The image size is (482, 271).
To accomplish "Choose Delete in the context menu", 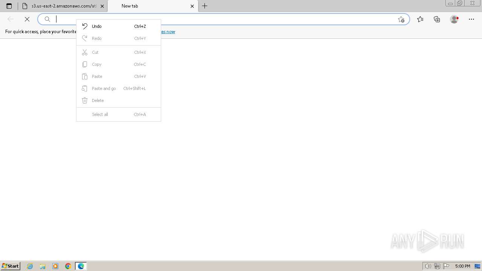I will [x=119, y=100].
